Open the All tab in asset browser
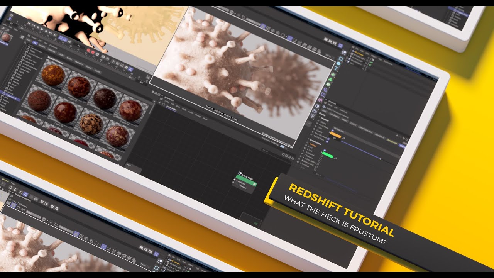Image resolution: width=494 pixels, height=278 pixels. pyautogui.click(x=35, y=43)
